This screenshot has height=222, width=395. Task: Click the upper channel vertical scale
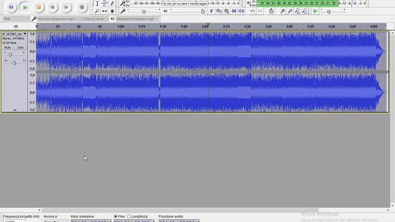click(32, 51)
